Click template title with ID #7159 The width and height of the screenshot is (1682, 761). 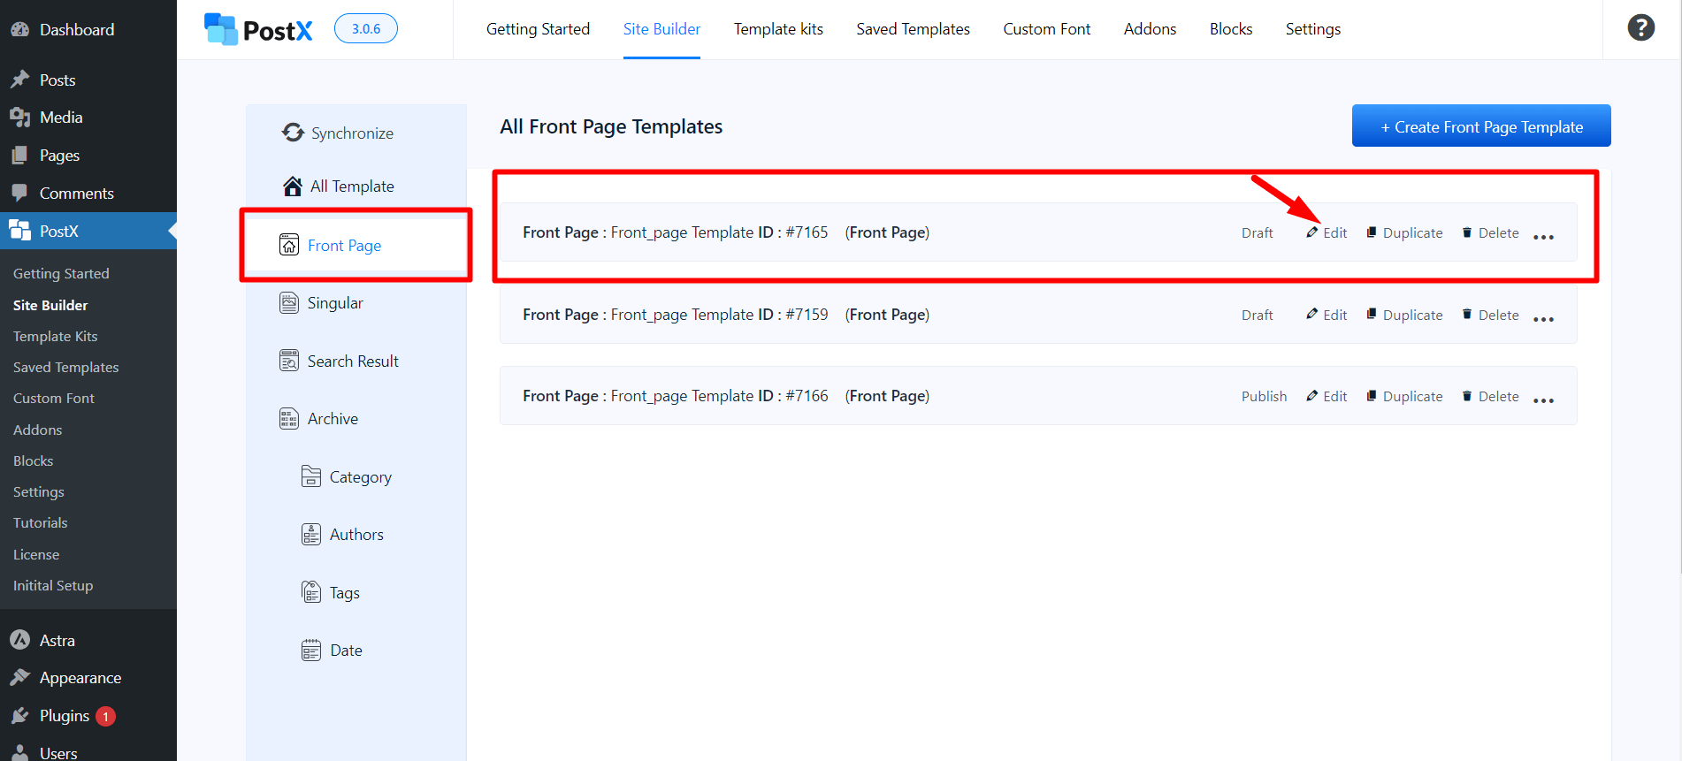point(725,315)
